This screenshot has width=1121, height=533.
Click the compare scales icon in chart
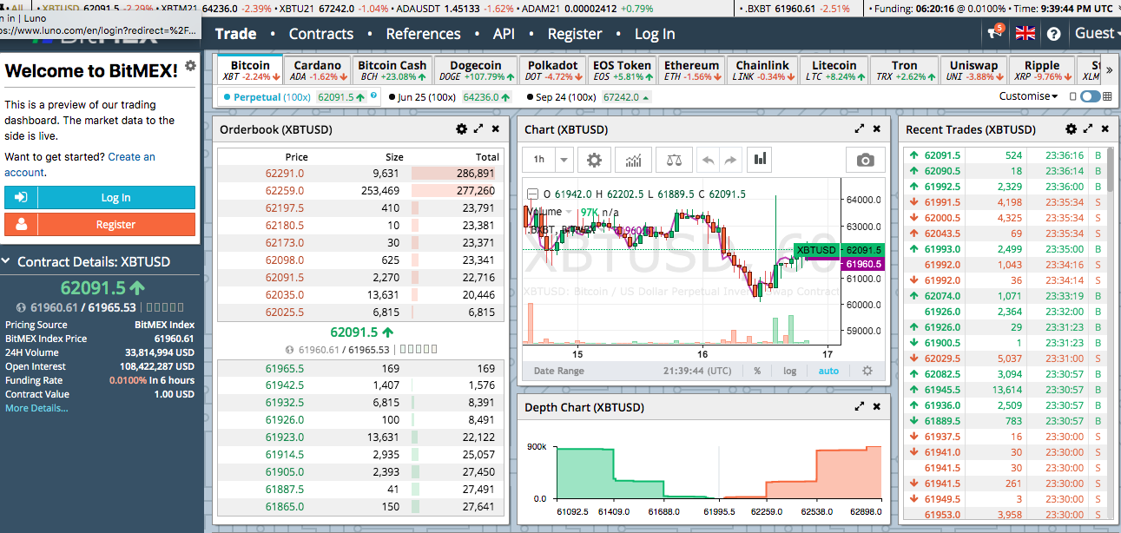coord(673,160)
